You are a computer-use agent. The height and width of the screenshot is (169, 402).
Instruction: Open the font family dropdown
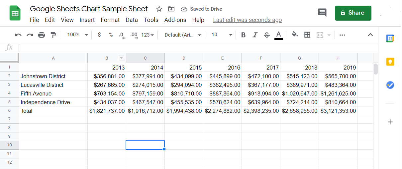[183, 35]
